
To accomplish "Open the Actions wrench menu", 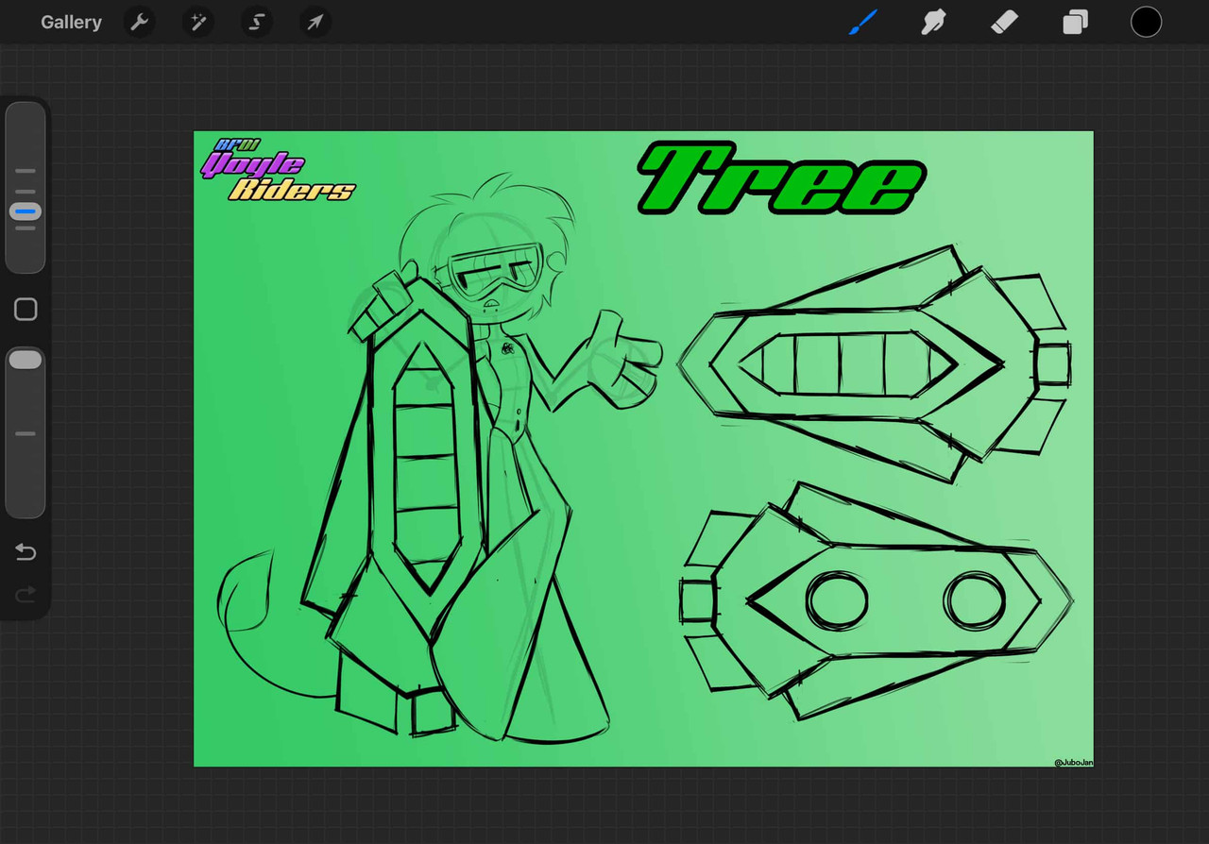I will (x=140, y=22).
